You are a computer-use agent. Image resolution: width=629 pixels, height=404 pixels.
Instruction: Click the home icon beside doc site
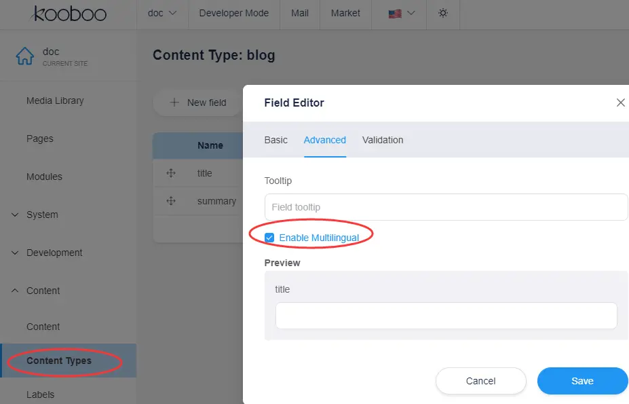point(25,57)
